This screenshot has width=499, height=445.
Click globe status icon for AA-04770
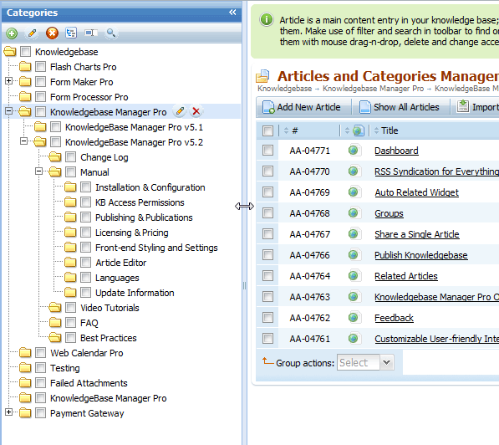click(x=354, y=171)
